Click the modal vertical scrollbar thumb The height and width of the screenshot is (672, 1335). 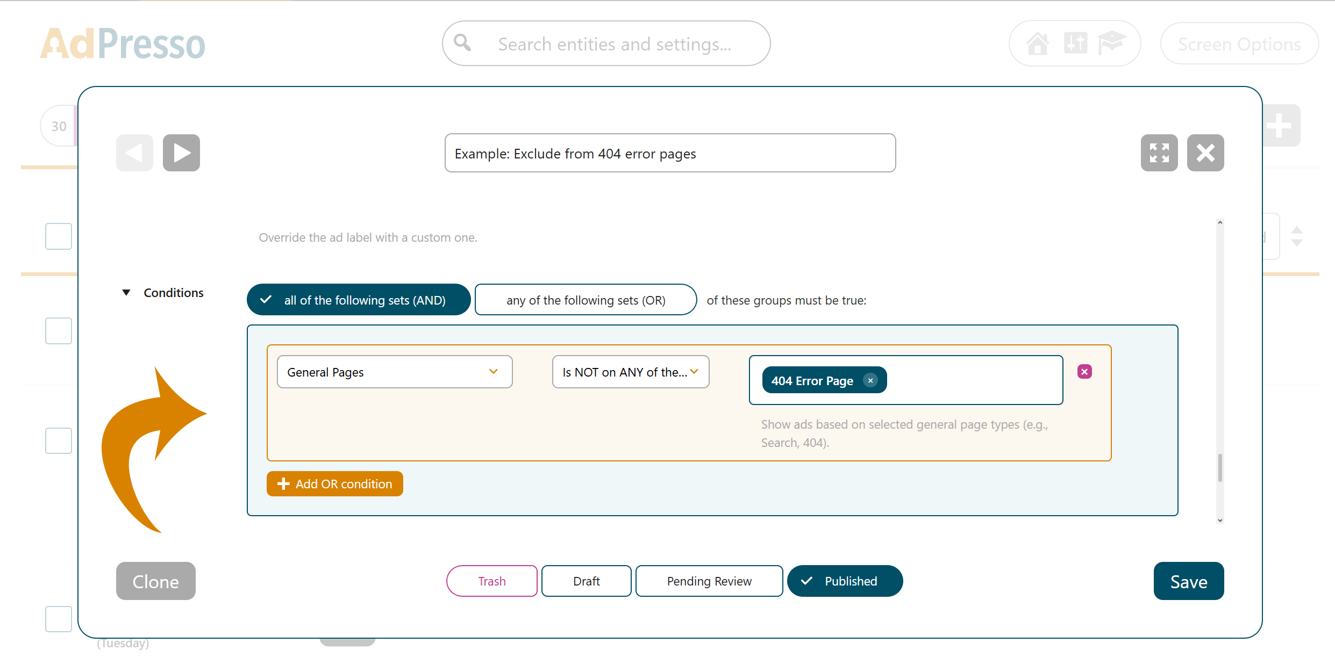(1219, 467)
